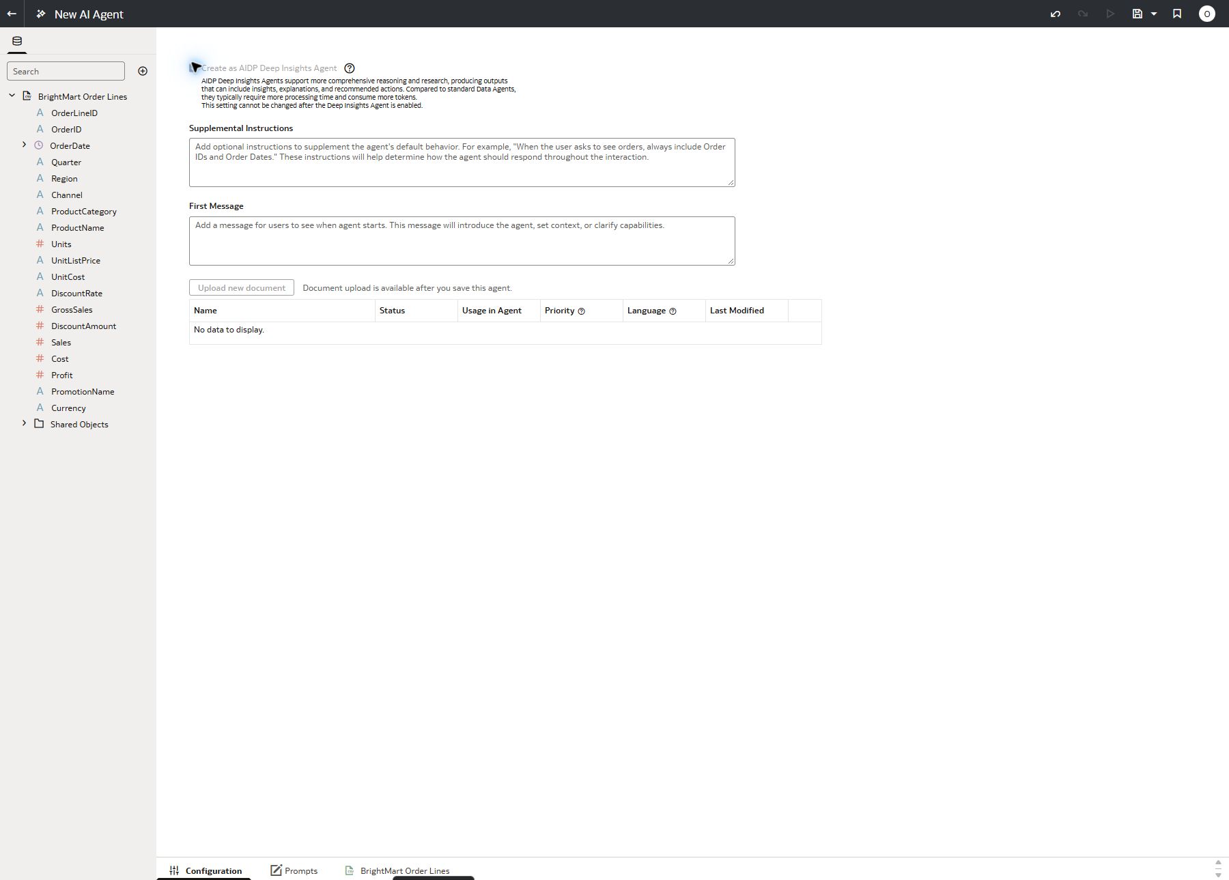Click the Units measure hash icon

tap(40, 244)
